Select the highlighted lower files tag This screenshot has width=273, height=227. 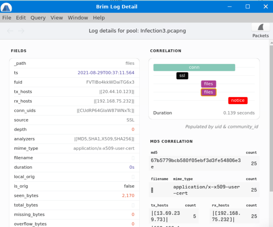[x=208, y=92]
